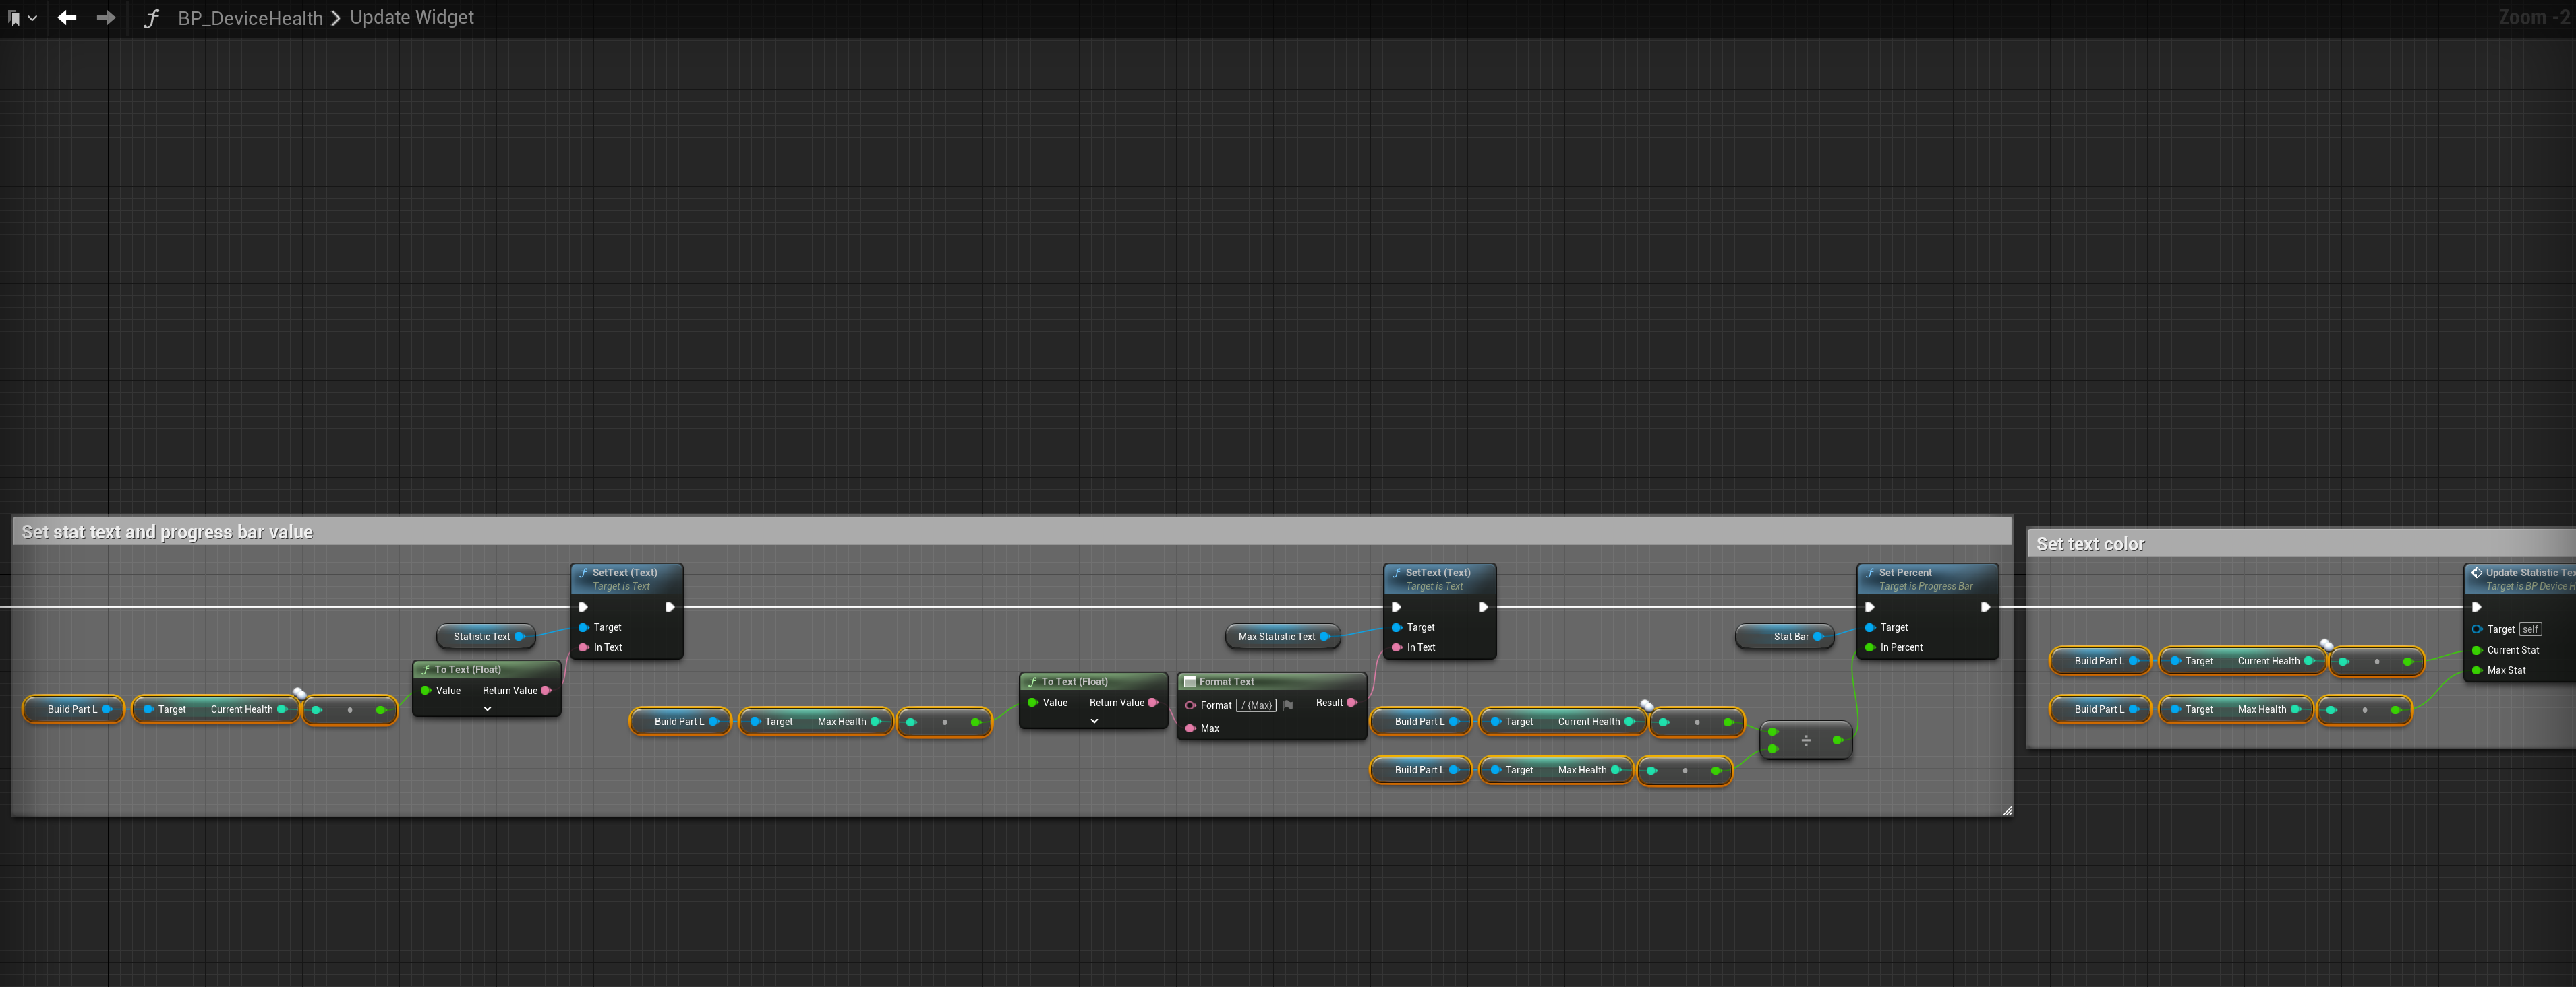Click the localization flag icon on Format Text
This screenshot has width=2576, height=987.
(x=1287, y=705)
